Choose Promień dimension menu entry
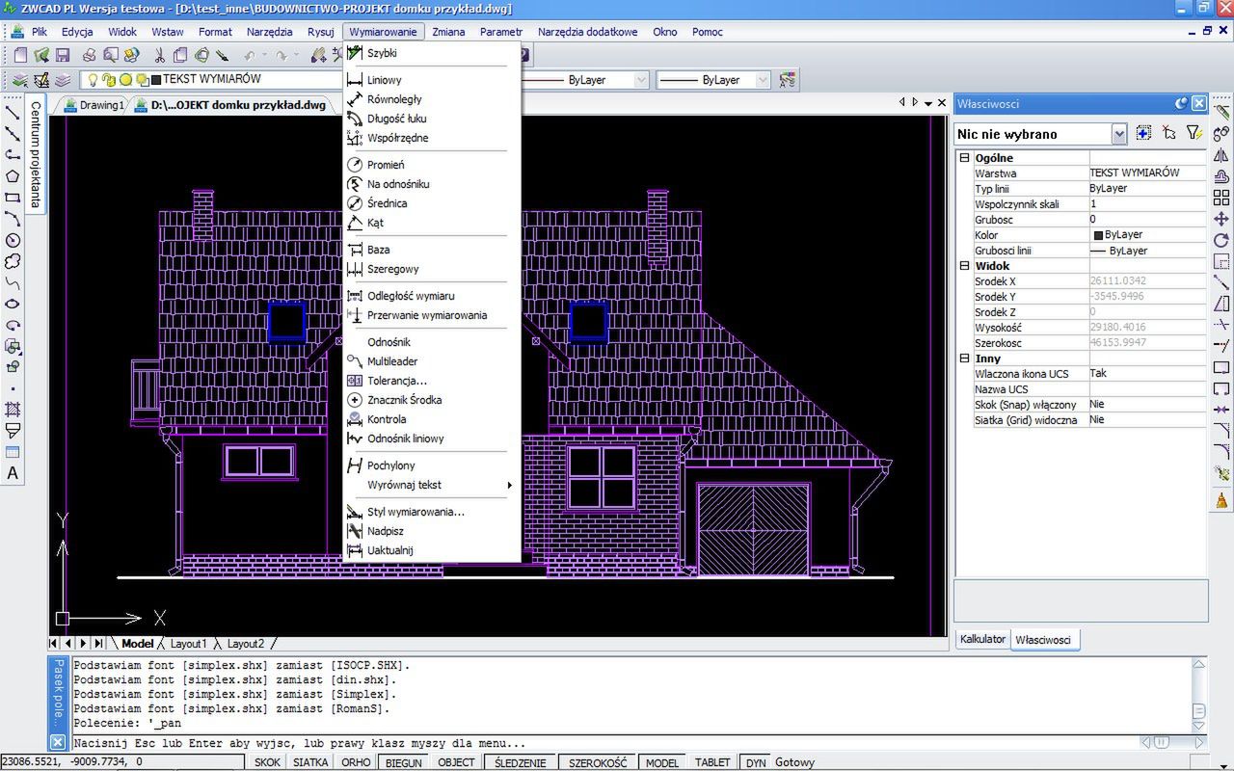Viewport: 1234px width, 771px height. [431, 165]
